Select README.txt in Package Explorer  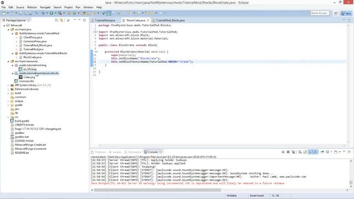tap(22, 153)
